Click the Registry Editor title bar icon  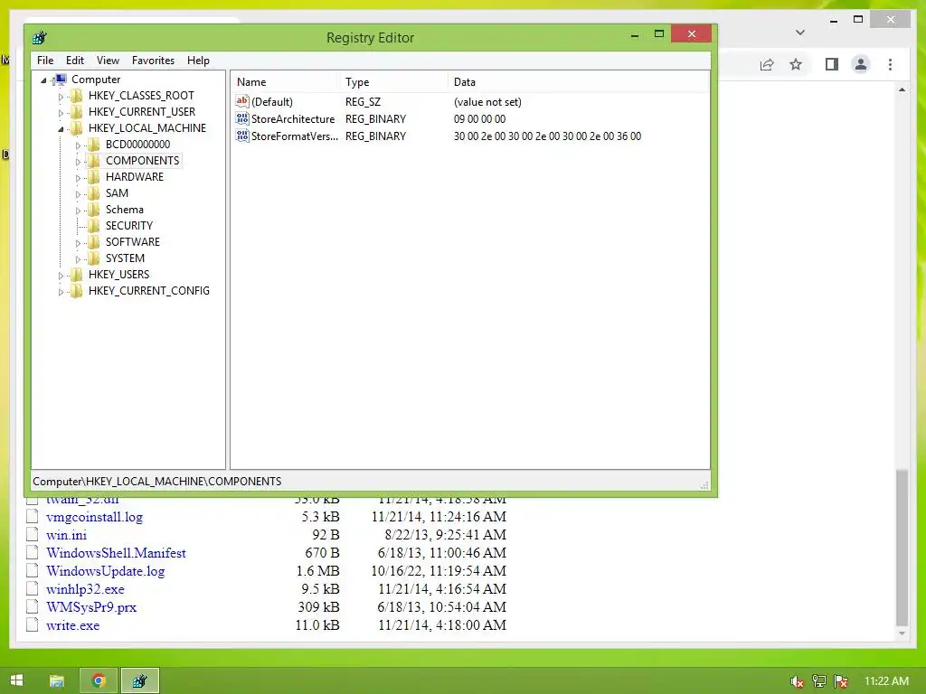(40, 38)
